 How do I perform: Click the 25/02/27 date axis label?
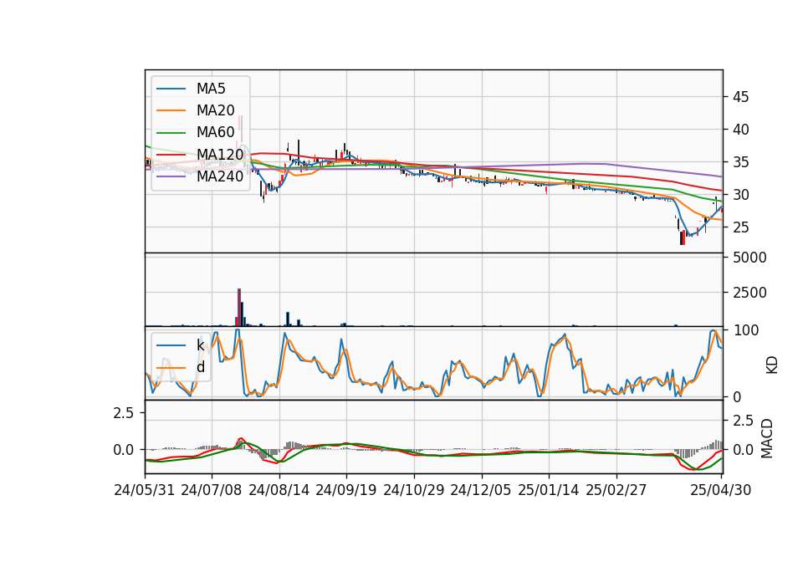tap(616, 490)
